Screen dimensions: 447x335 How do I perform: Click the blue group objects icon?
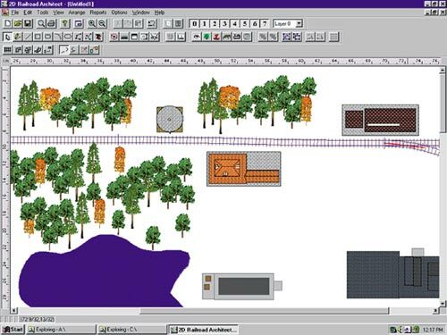[x=287, y=37]
